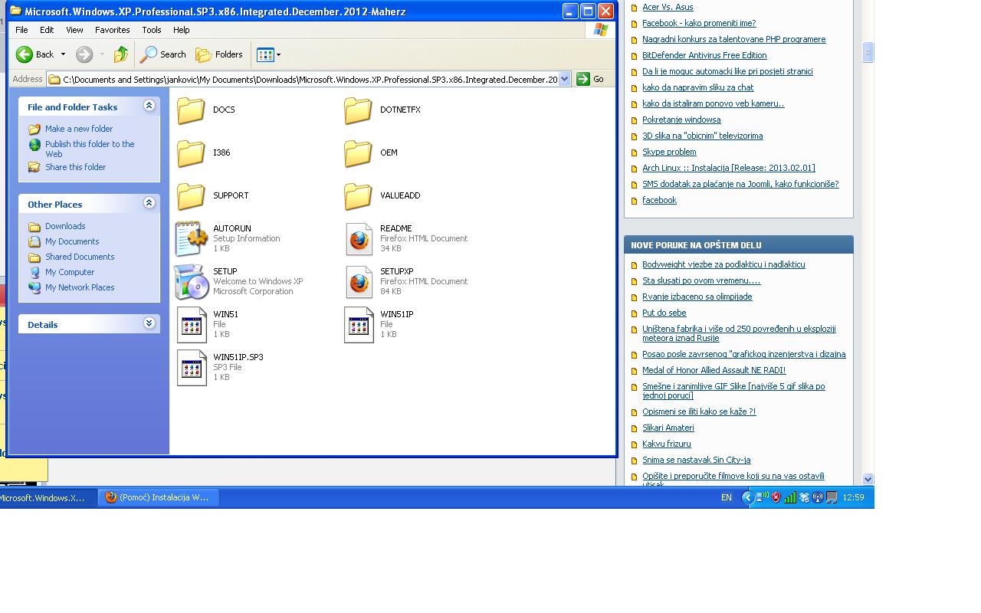Expand hidden tray icons with arrow
The height and width of the screenshot is (613, 981).
[x=747, y=497]
